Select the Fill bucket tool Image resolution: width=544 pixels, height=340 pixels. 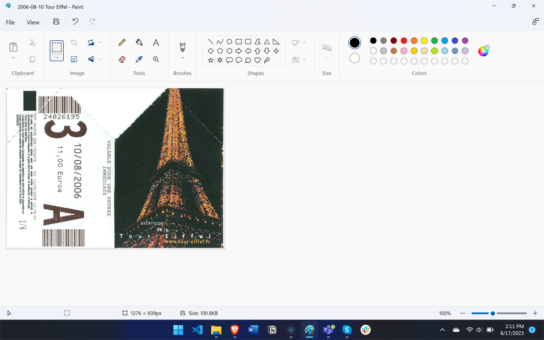[x=139, y=43]
